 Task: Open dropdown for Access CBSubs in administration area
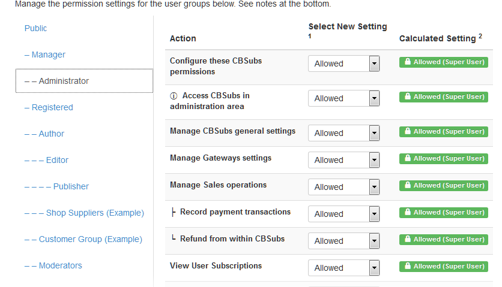[x=343, y=98]
